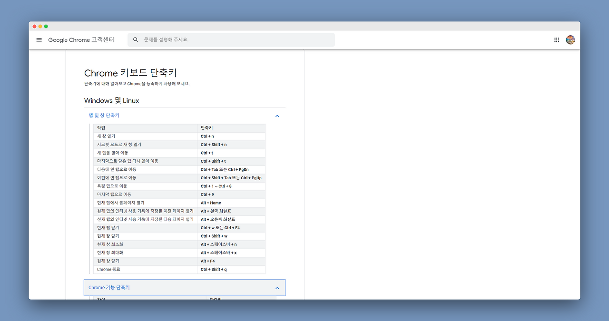This screenshot has width=609, height=321.
Task: Click the '작업' column header
Action: pos(146,128)
